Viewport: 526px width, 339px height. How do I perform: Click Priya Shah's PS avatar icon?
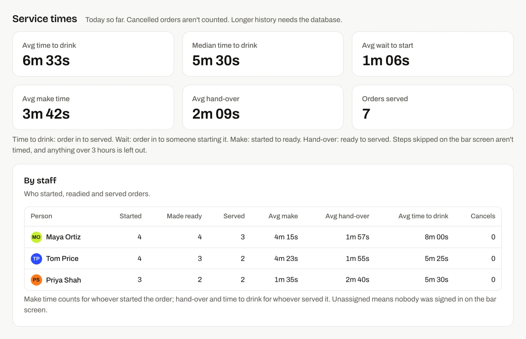click(36, 280)
